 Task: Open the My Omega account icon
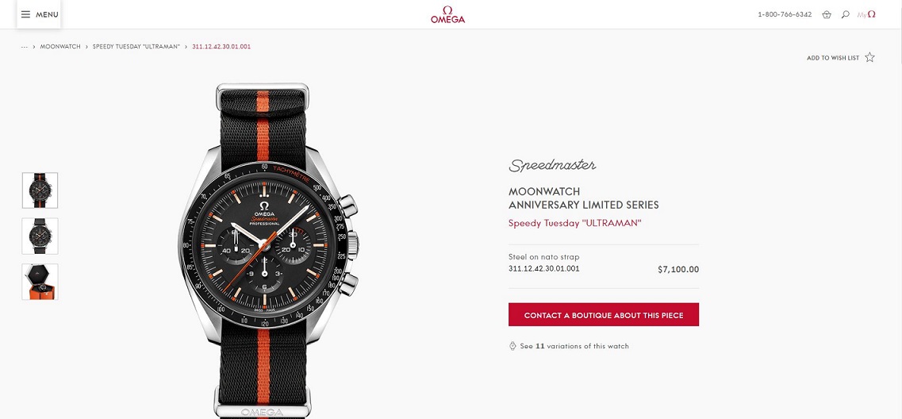[866, 14]
